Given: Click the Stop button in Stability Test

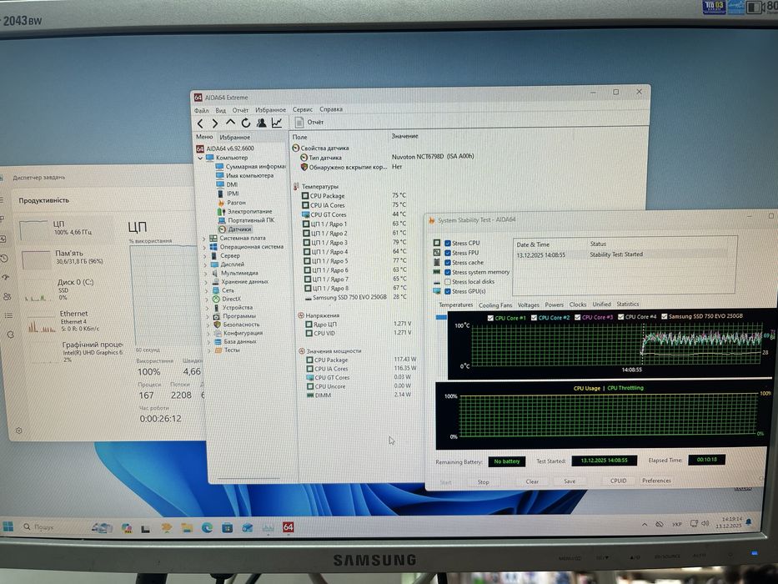Looking at the screenshot, I should 483,481.
